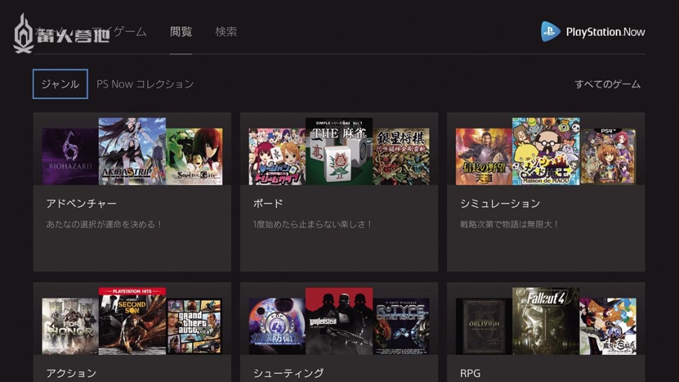The image size is (679, 382).
Task: Open the アドベンチャー genre title
Action: click(x=81, y=204)
